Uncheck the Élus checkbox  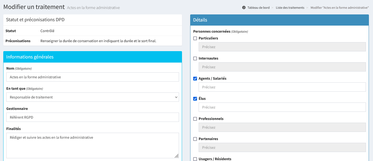tap(195, 99)
